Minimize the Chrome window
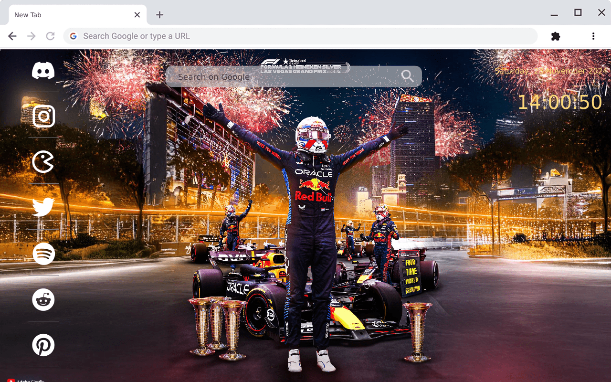 (x=554, y=14)
